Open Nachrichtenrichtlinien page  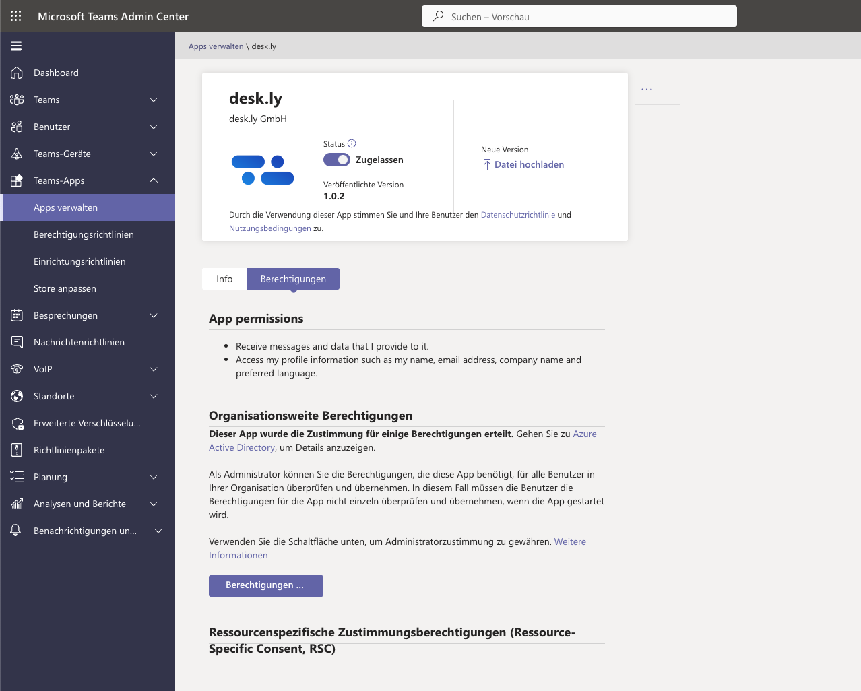[x=88, y=342]
